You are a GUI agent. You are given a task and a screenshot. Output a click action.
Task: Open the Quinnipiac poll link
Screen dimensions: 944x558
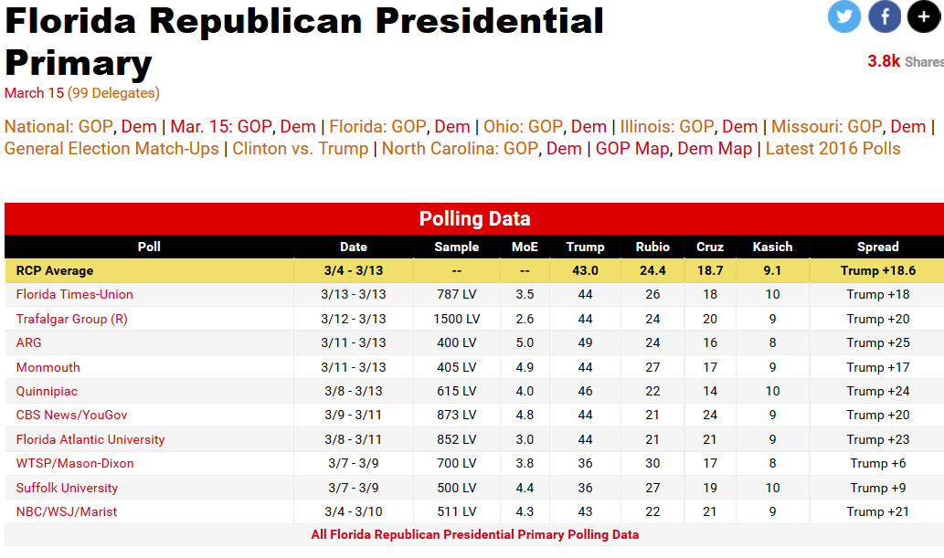pos(47,391)
